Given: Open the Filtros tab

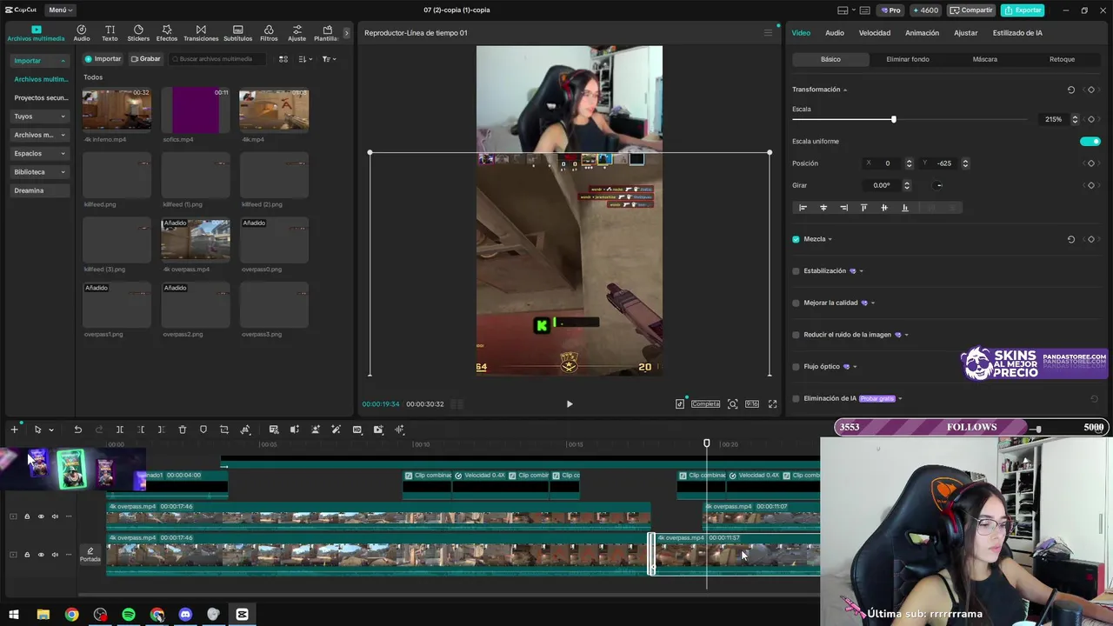Looking at the screenshot, I should (x=269, y=33).
